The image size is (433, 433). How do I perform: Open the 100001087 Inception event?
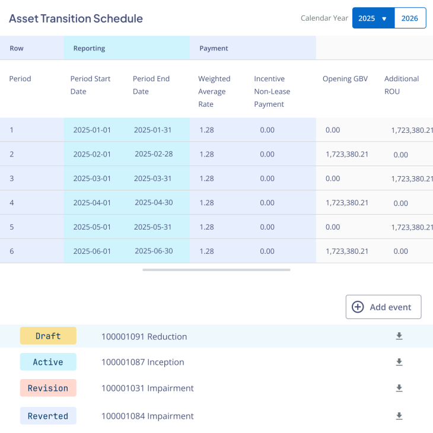(x=142, y=362)
